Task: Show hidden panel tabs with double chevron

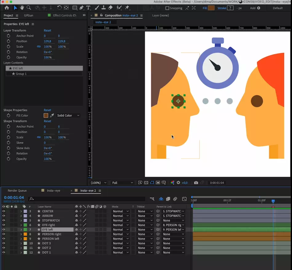Action: click(84, 15)
